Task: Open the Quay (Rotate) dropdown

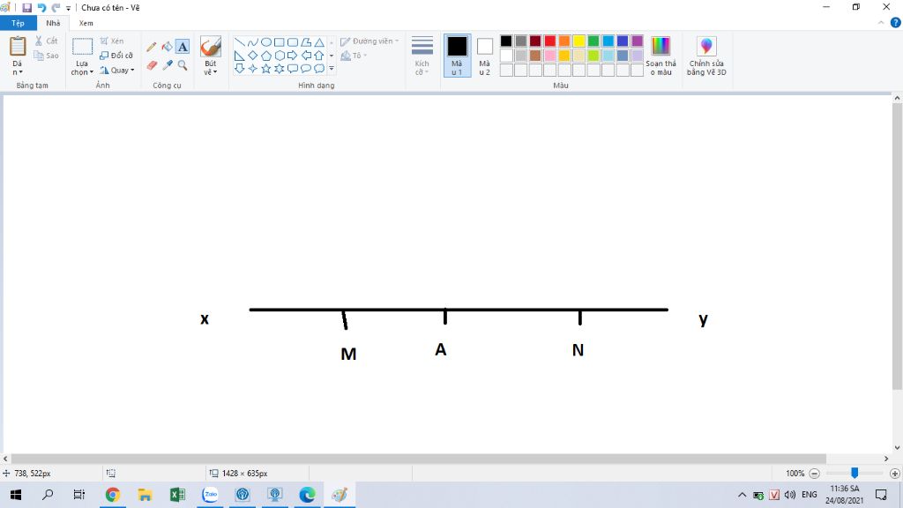Action: [117, 71]
